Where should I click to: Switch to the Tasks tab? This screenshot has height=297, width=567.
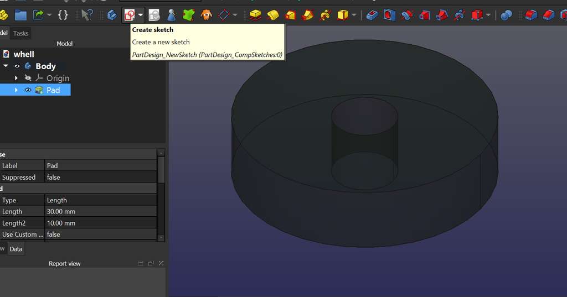pyautogui.click(x=20, y=33)
